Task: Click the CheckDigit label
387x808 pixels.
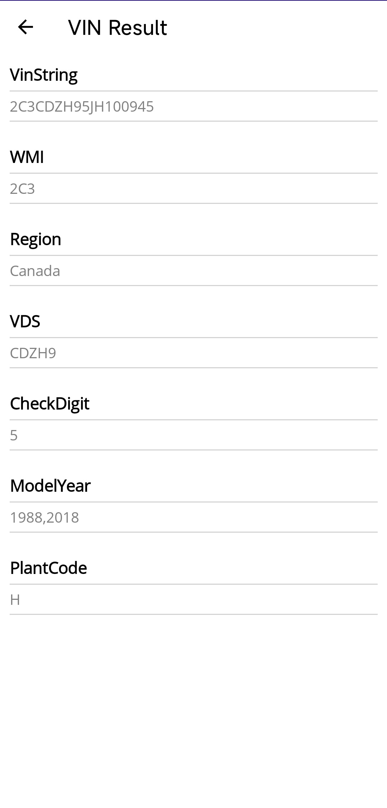Action: 50,403
